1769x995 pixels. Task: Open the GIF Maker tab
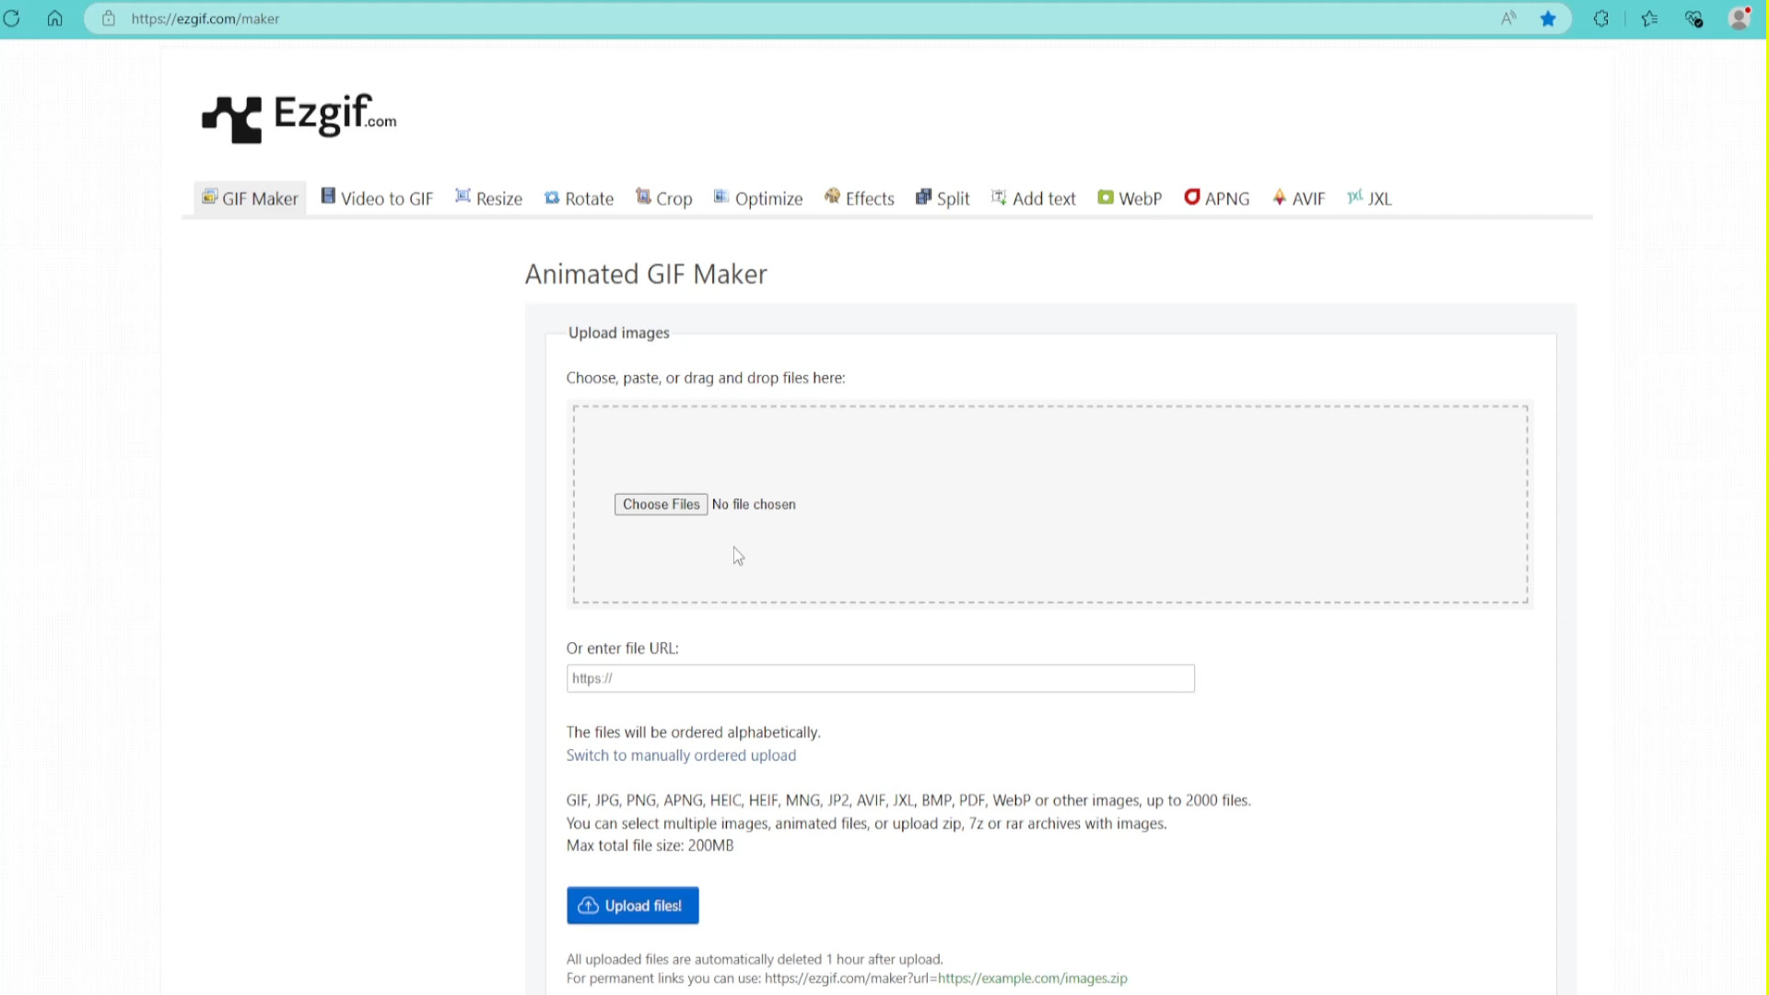(250, 198)
